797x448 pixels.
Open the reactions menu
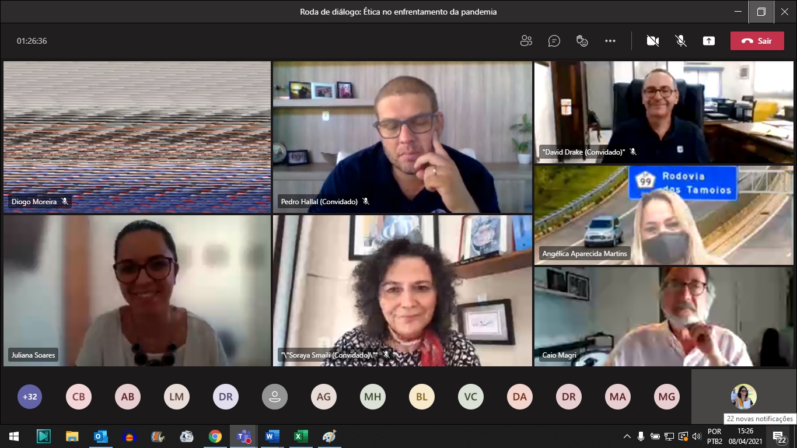pyautogui.click(x=582, y=41)
